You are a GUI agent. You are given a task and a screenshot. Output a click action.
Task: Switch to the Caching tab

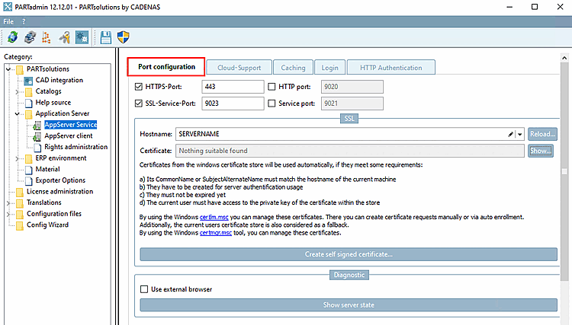293,68
